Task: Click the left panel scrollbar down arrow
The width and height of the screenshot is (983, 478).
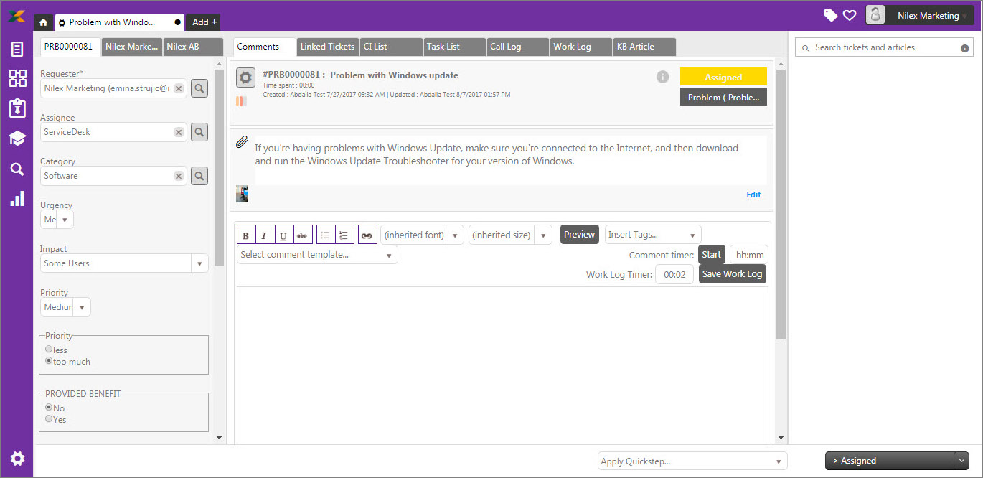Action: (219, 437)
